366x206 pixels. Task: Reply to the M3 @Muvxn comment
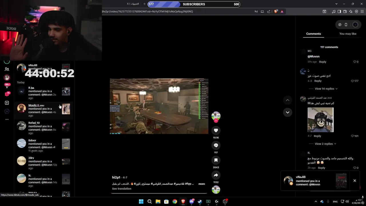click(323, 62)
